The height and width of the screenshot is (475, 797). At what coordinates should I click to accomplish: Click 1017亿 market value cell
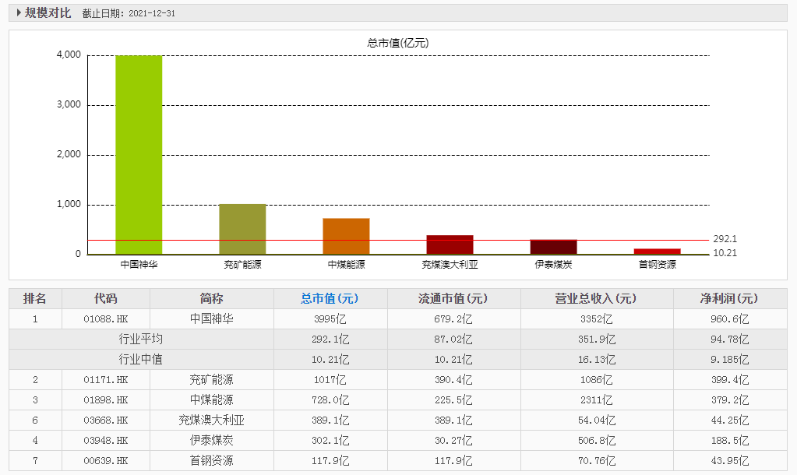coord(330,380)
